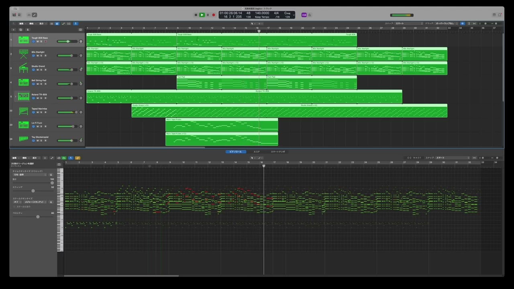Toggle the metronome button

click(310, 15)
